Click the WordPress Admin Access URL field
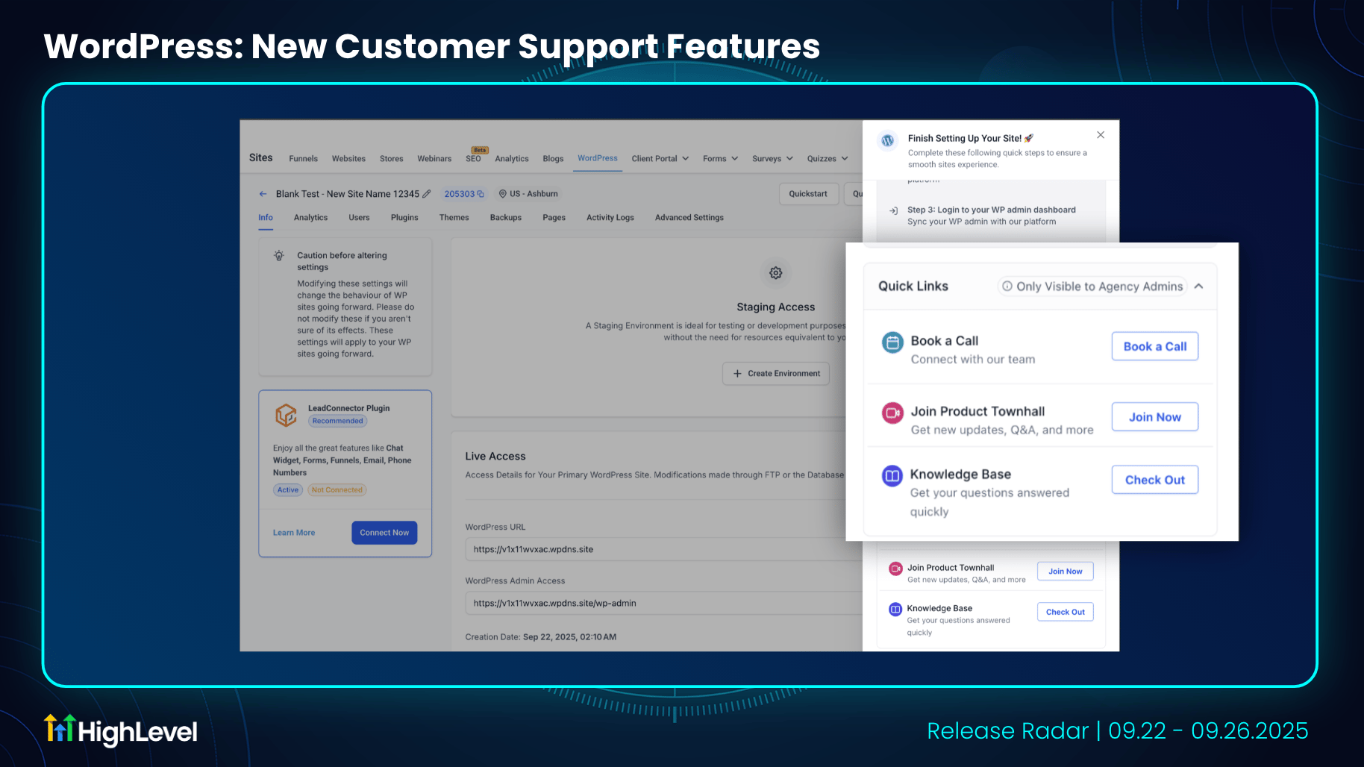Viewport: 1364px width, 767px height. (664, 604)
